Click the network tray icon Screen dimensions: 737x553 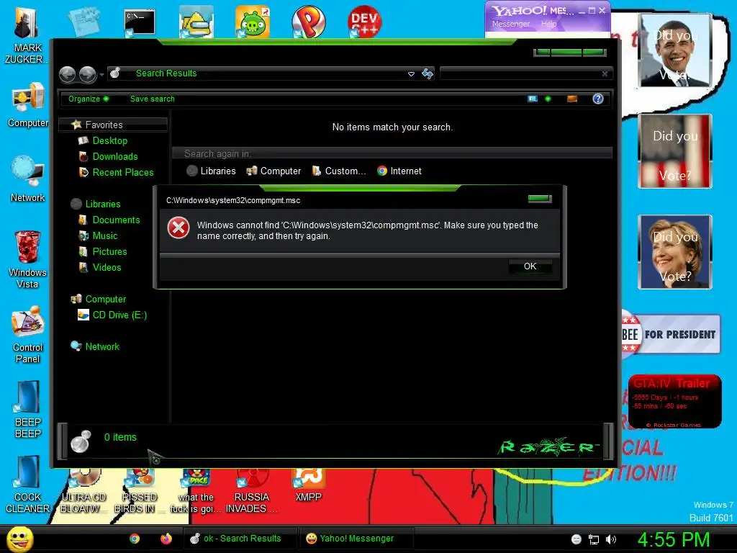pos(594,539)
